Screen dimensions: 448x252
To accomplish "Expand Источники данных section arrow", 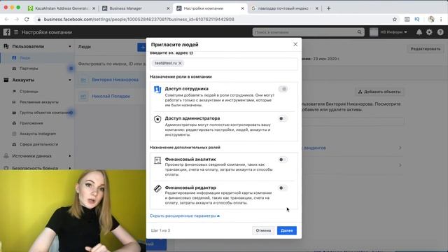I will (70, 156).
